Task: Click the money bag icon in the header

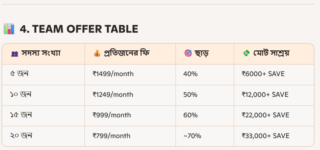Action: pyautogui.click(x=97, y=54)
